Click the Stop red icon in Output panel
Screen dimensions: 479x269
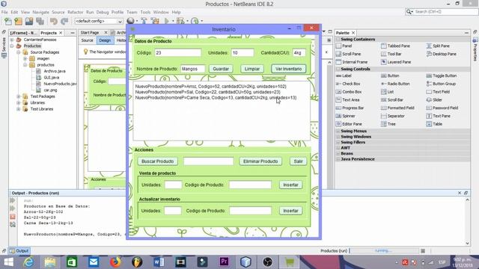13,217
